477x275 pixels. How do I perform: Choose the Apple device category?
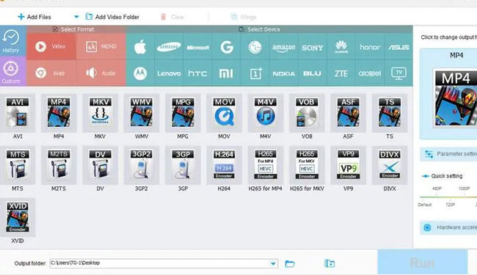140,47
